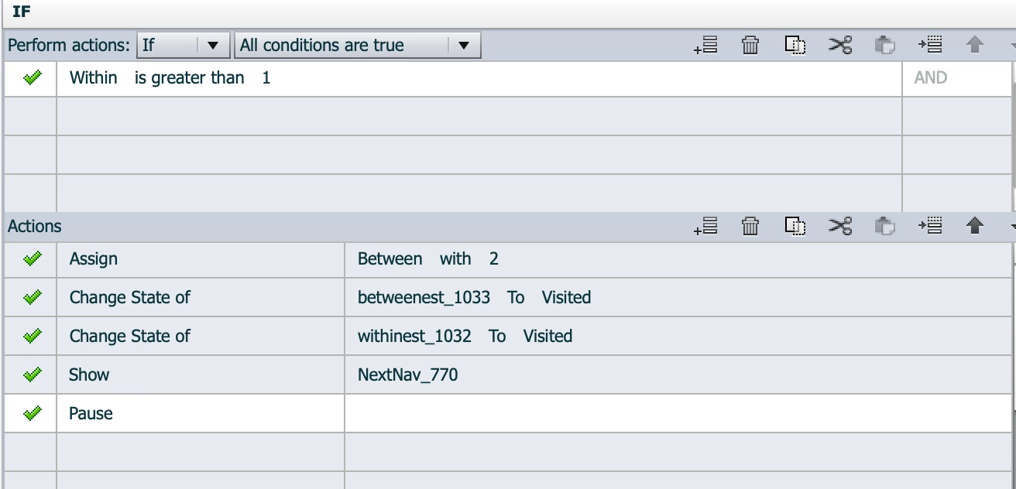The image size is (1016, 489).
Task: Delete action using Actions trash icon
Action: click(750, 226)
